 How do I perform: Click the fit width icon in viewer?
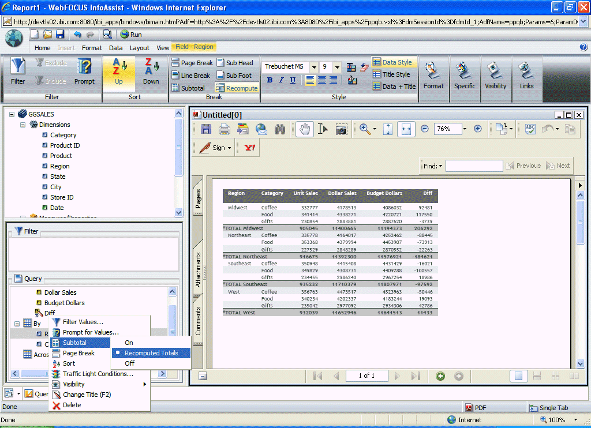(x=406, y=129)
